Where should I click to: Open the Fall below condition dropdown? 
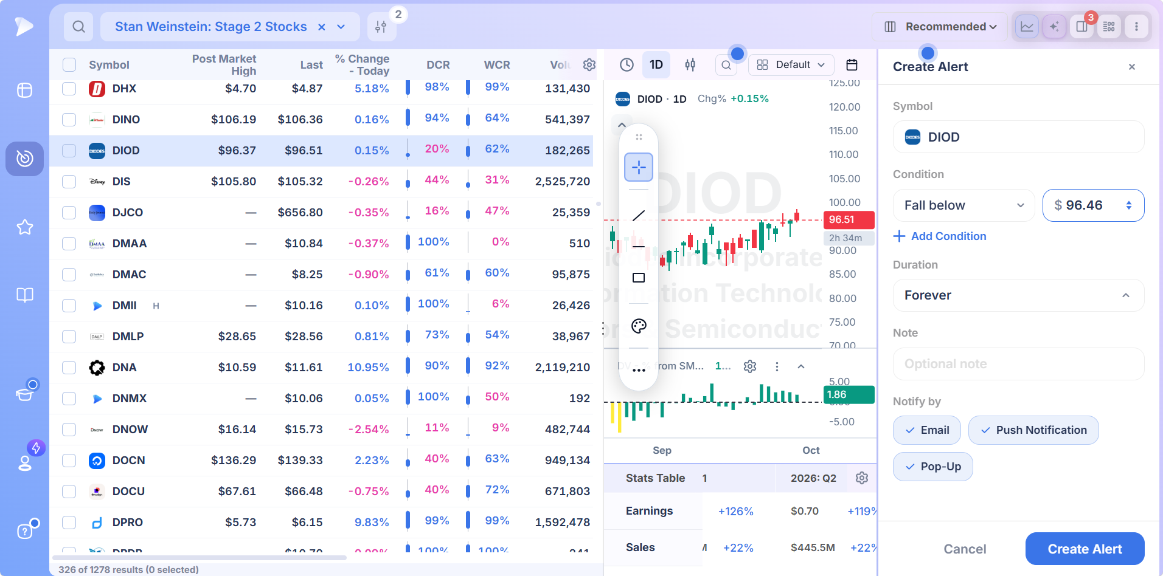tap(964, 205)
